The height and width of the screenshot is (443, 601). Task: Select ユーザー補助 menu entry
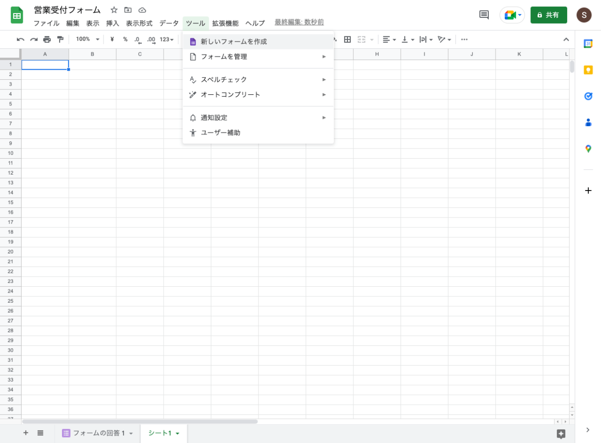tap(258, 133)
